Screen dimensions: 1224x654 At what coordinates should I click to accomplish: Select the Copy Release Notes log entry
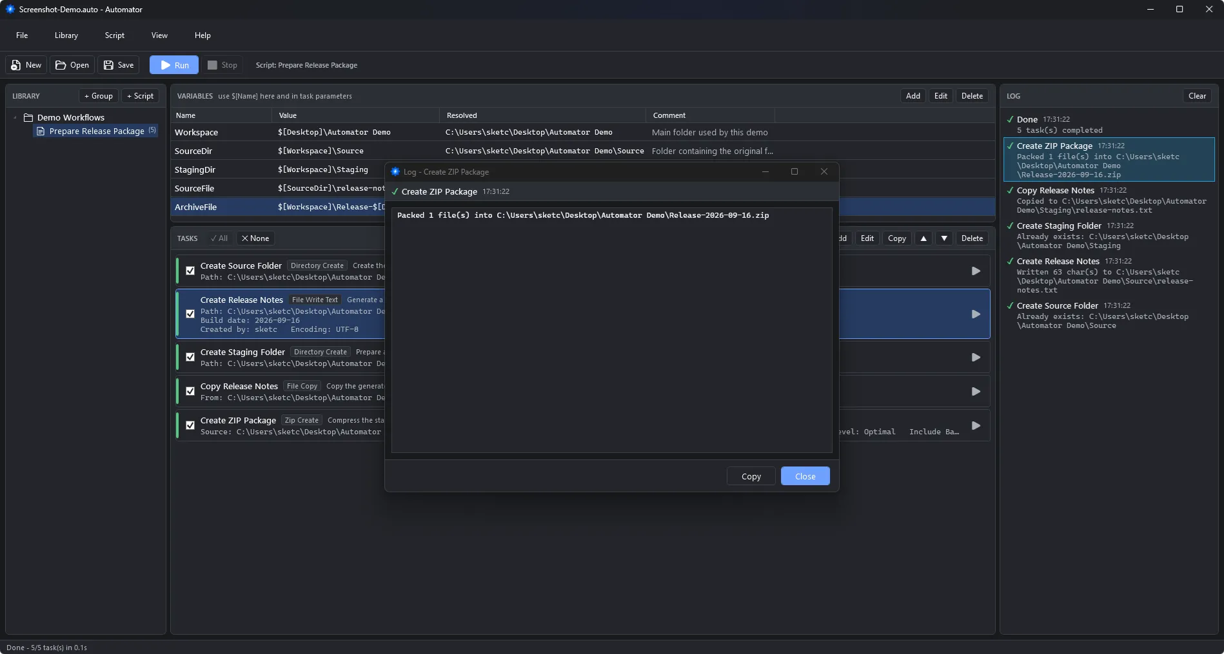1109,200
